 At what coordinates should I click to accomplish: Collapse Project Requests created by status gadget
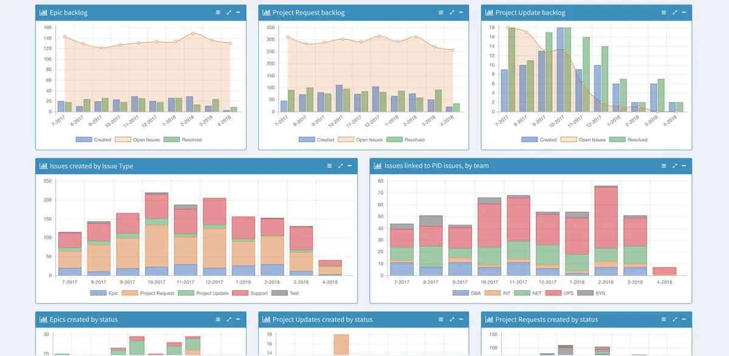click(x=684, y=319)
